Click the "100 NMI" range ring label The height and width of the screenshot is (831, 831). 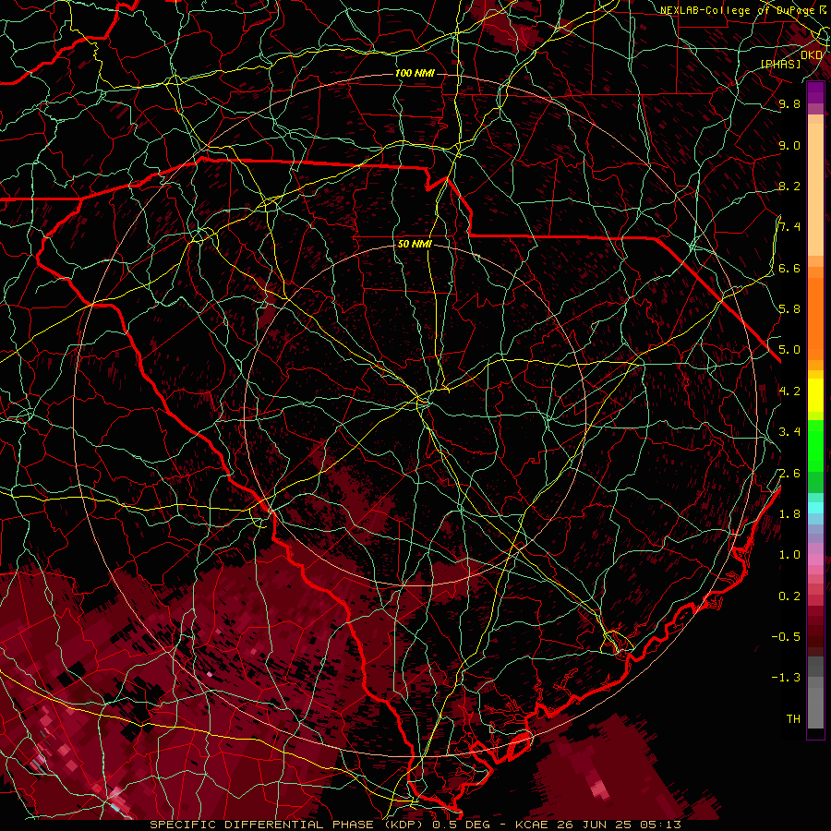point(415,73)
